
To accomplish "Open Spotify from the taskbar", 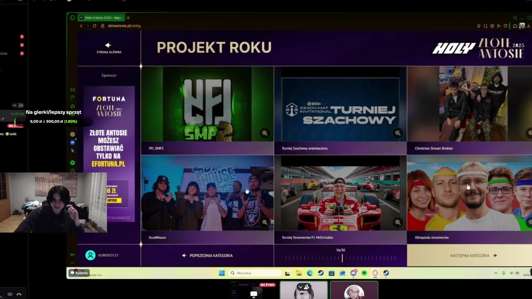I will click(364, 273).
